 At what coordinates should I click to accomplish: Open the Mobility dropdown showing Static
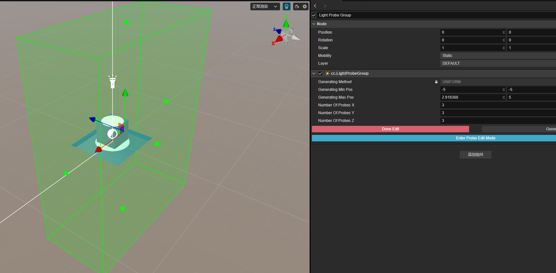tap(498, 56)
